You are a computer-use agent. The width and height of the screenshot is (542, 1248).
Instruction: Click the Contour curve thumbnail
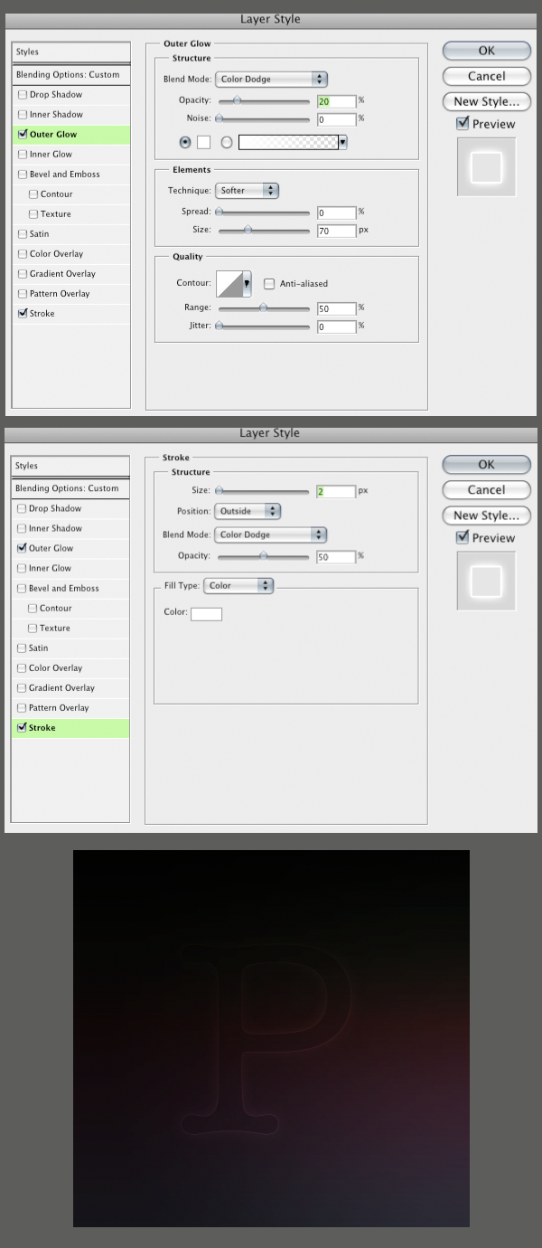click(x=229, y=284)
